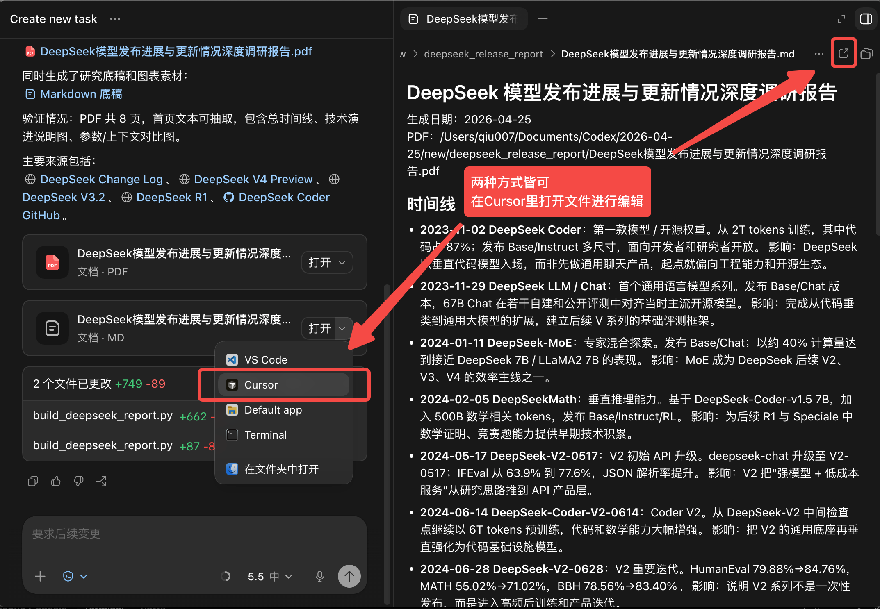Click the MD document icon on second card

pos(52,328)
